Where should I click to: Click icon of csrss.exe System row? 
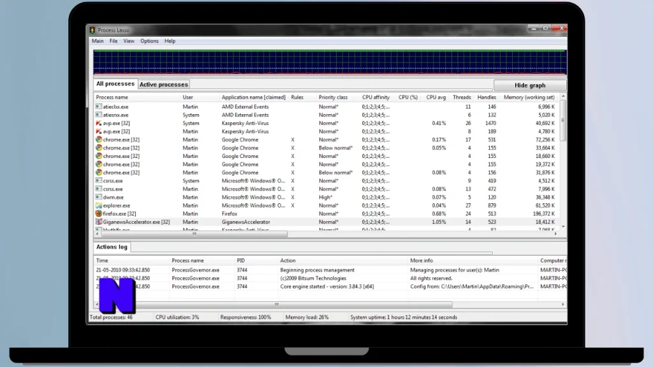99,180
